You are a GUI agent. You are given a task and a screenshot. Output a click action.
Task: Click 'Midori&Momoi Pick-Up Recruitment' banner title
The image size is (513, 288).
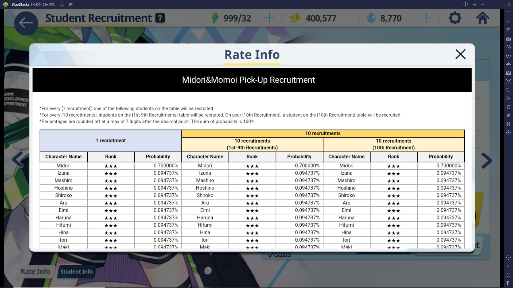(248, 80)
